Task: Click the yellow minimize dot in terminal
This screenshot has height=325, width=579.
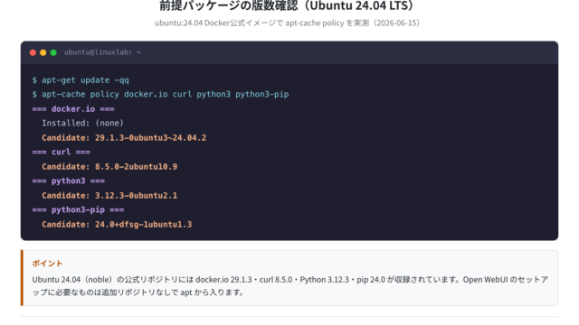Action: [x=43, y=52]
